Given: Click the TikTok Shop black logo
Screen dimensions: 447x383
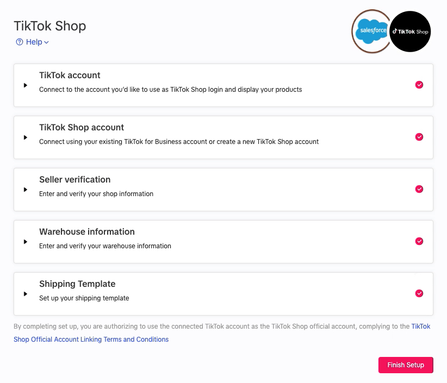Looking at the screenshot, I should (x=411, y=32).
